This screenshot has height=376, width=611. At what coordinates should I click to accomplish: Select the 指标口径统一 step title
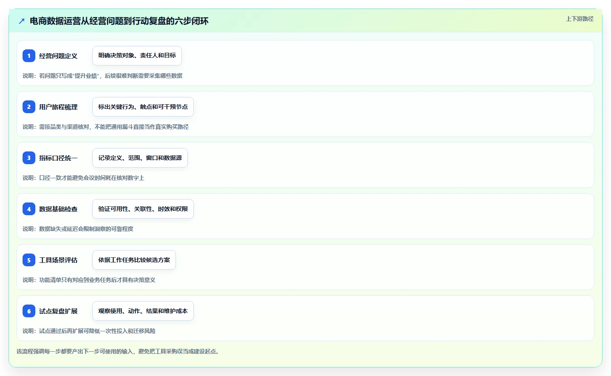tap(58, 158)
